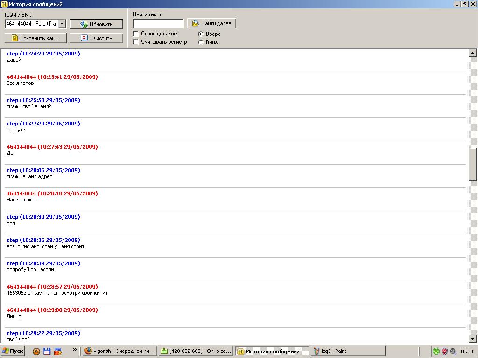The width and height of the screenshot is (478, 358).
Task: Click the save floppy quick launch icon
Action: coord(47,351)
